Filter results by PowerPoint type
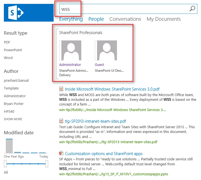The height and width of the screenshot is (180, 201). coord(13,50)
